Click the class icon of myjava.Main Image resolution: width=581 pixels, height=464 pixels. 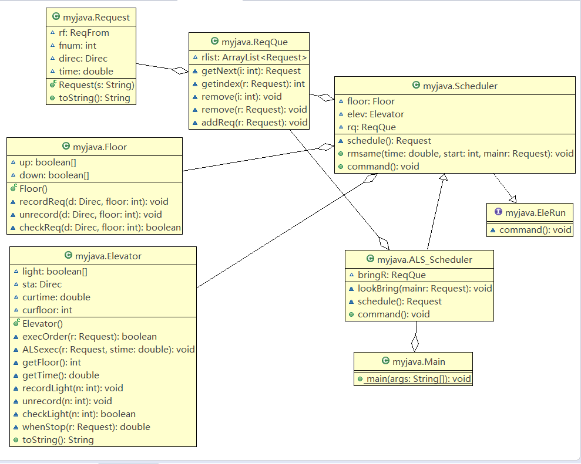point(386,361)
